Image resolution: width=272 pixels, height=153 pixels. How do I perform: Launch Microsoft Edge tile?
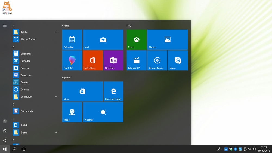click(x=113, y=91)
